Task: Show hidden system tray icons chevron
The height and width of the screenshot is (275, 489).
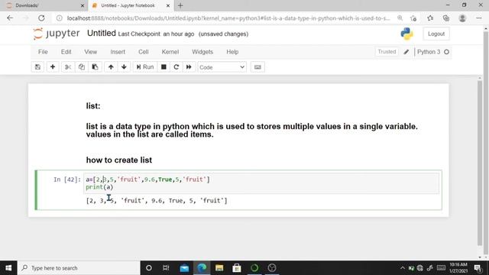Action: tap(403, 268)
